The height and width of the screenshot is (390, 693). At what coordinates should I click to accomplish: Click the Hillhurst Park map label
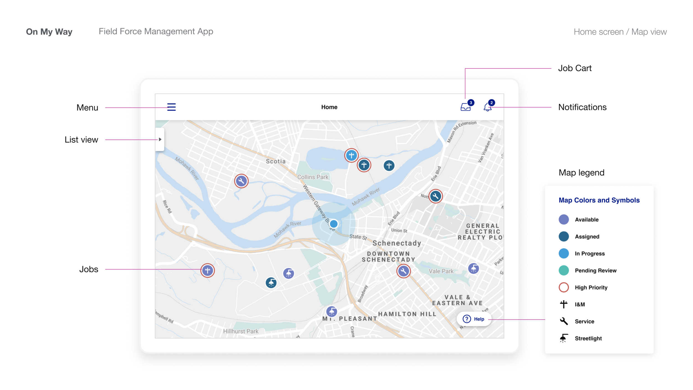pyautogui.click(x=241, y=331)
